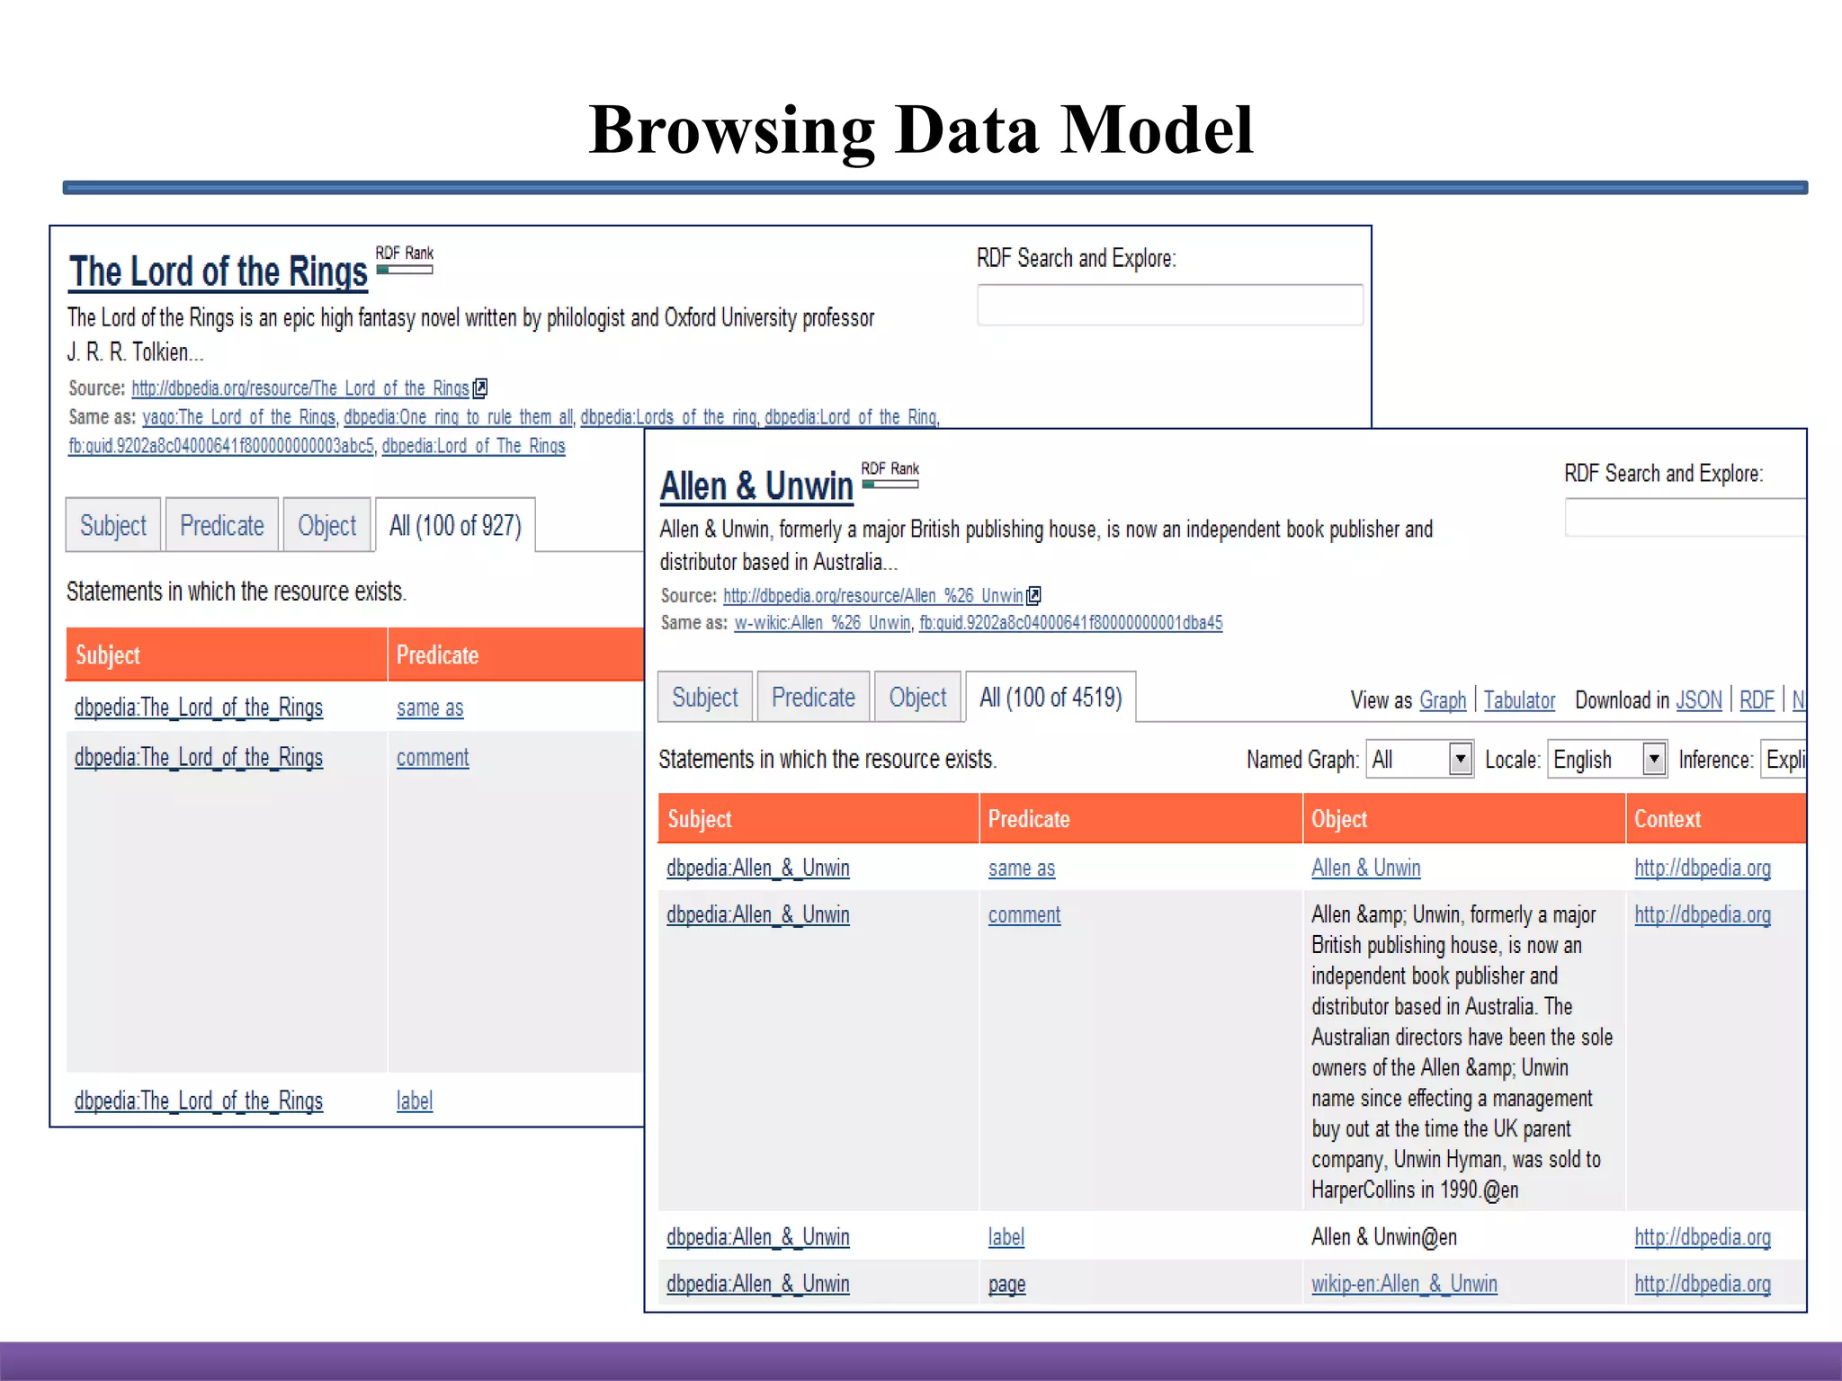Viewport: 1842px width, 1381px height.
Task: Click http://dbpedia.org context in page row
Action: pyautogui.click(x=1703, y=1284)
